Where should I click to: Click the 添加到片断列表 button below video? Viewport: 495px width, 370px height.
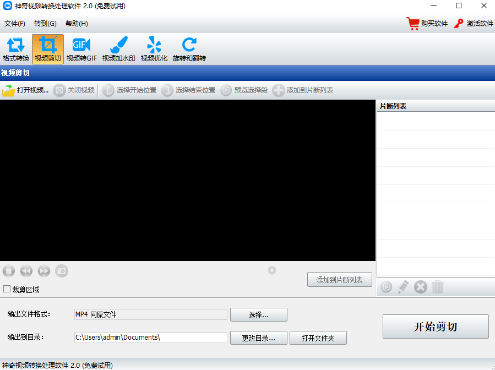(339, 280)
